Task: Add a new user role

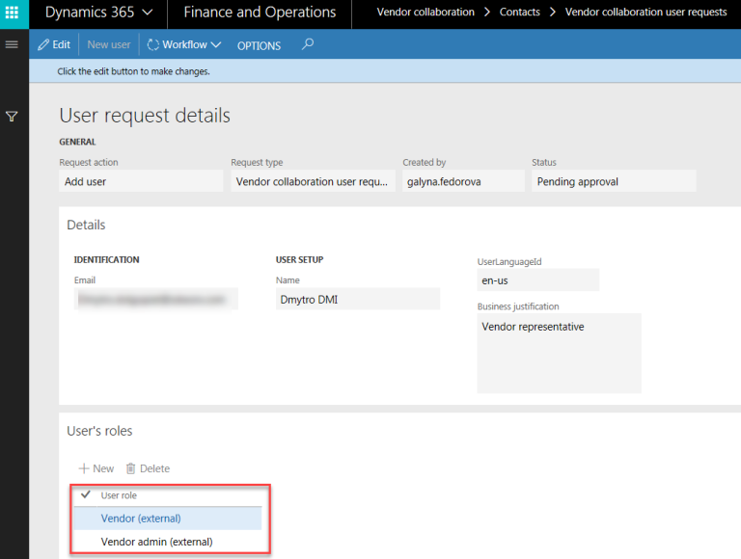Action: (96, 468)
